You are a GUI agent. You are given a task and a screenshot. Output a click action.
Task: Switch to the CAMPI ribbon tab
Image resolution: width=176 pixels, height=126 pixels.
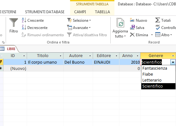[80, 12]
